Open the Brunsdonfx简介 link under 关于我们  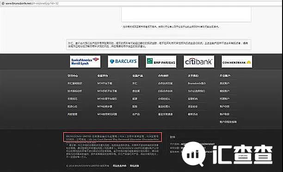[x=197, y=83]
